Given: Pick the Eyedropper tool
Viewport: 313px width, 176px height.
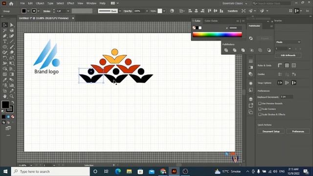Looking at the screenshot, I should point(5,80).
